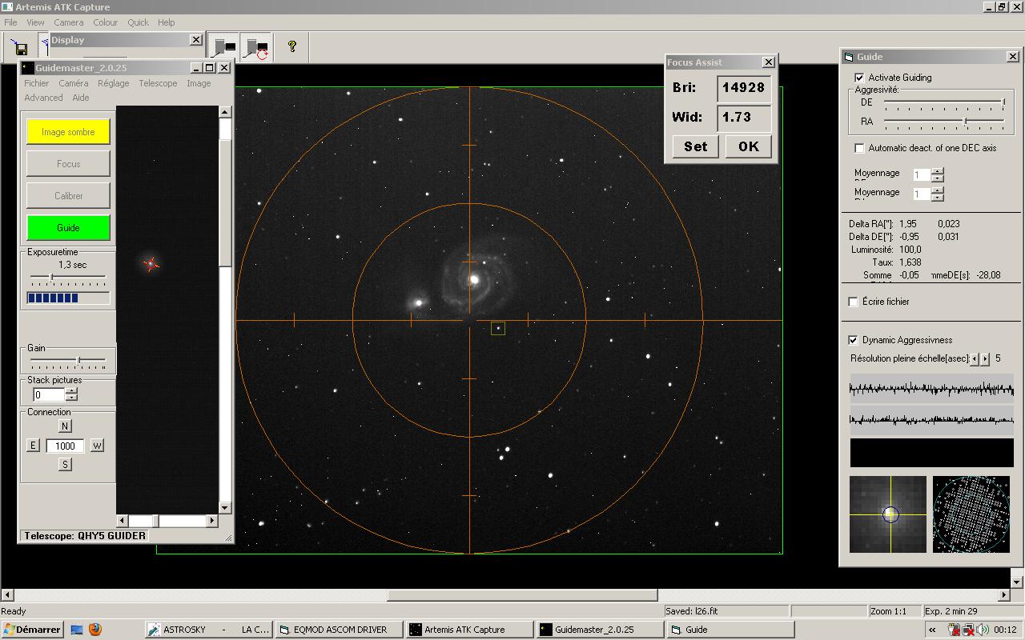Click the green Guide button
The width and height of the screenshot is (1025, 640).
tap(68, 228)
